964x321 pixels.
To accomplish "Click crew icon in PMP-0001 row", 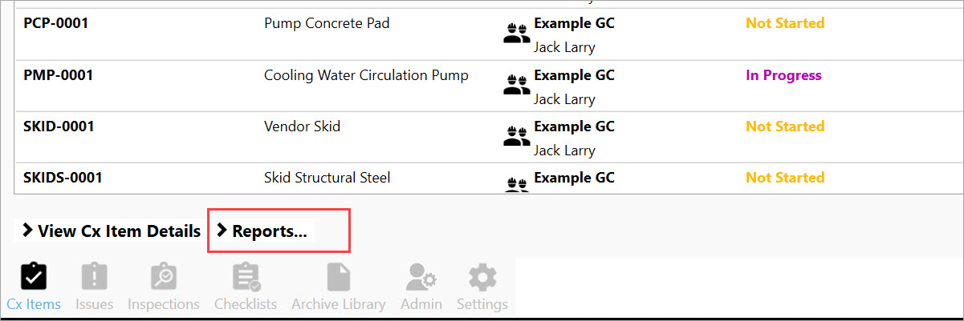I will (516, 84).
